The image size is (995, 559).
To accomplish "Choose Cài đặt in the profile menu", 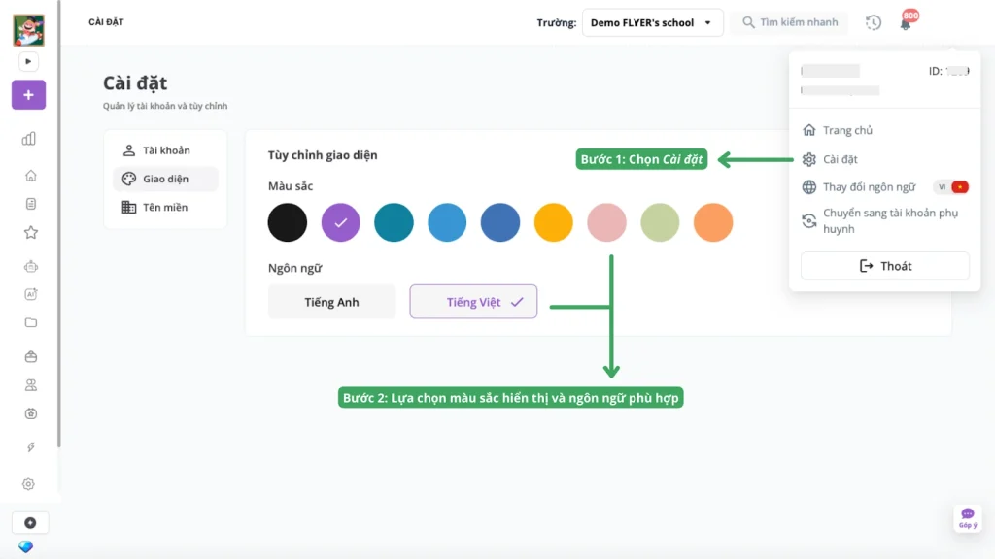I will (840, 159).
